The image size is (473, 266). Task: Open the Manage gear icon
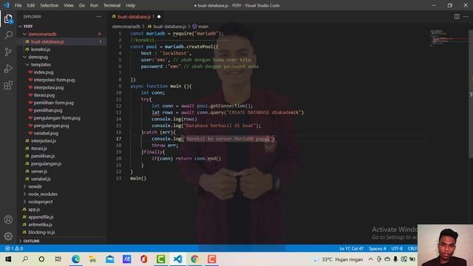pyautogui.click(x=8, y=236)
